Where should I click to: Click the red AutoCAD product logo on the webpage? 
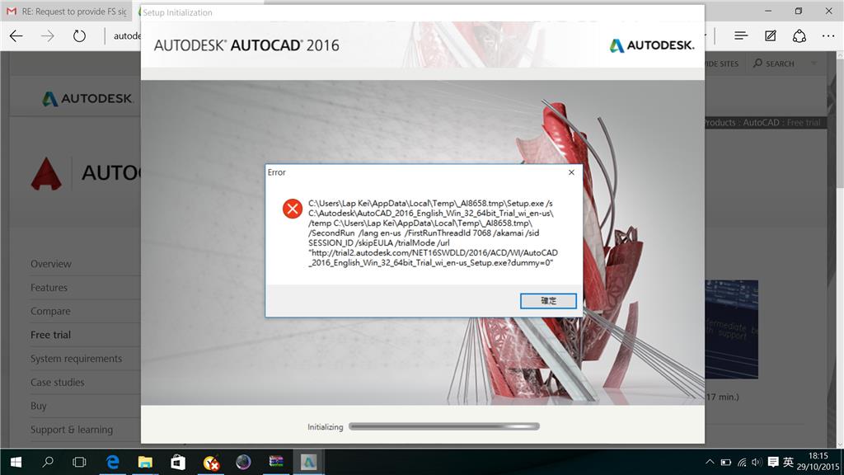click(46, 173)
